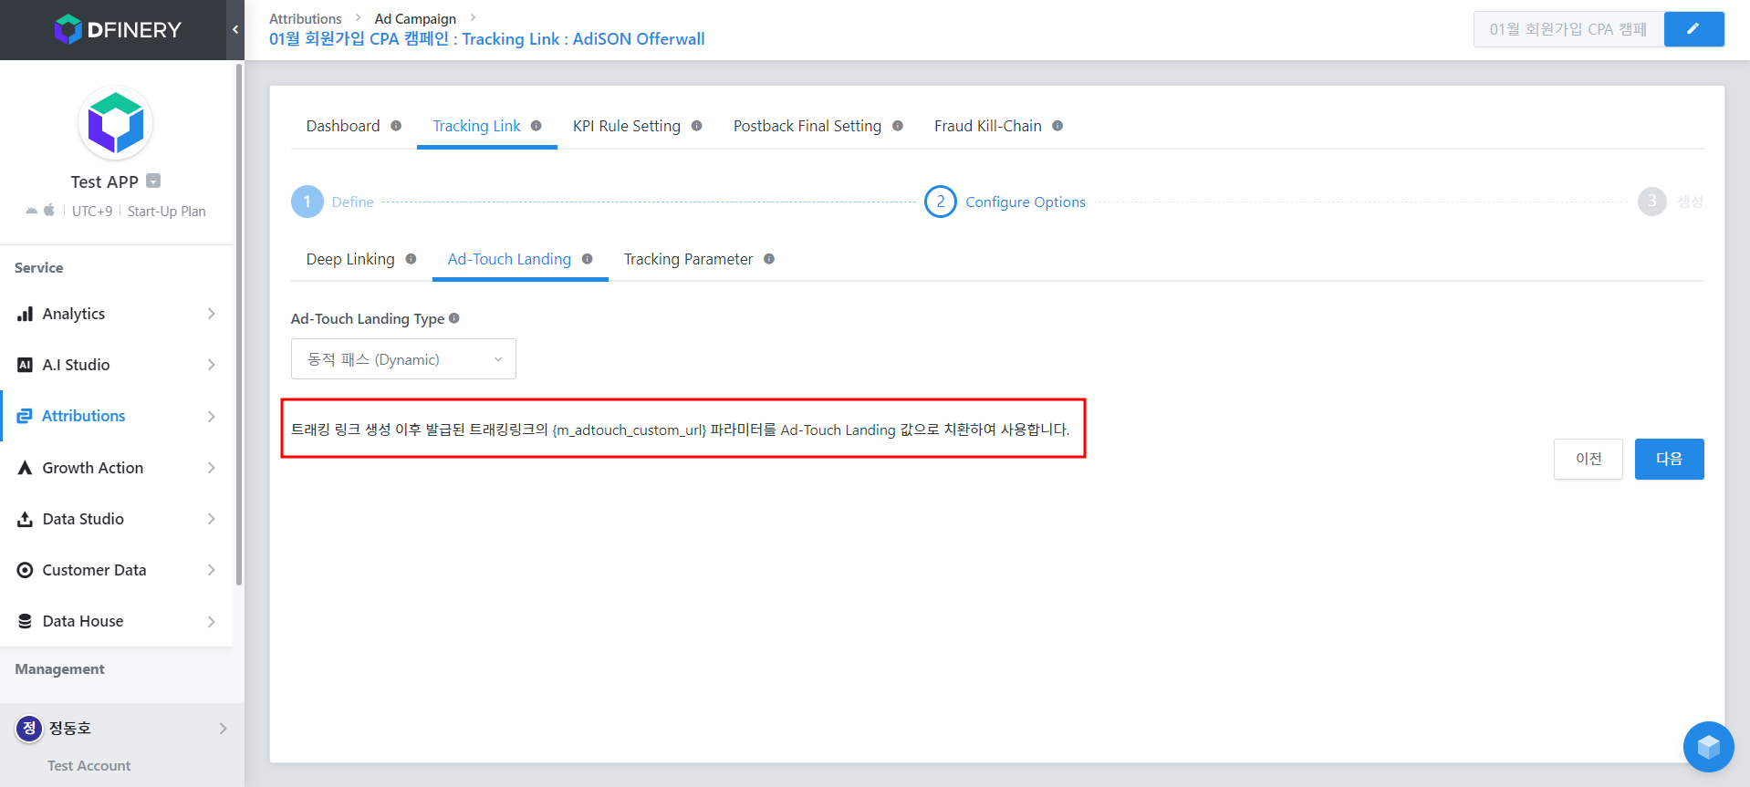Expand the Data House chevron
Image resolution: width=1750 pixels, height=787 pixels.
(x=211, y=621)
